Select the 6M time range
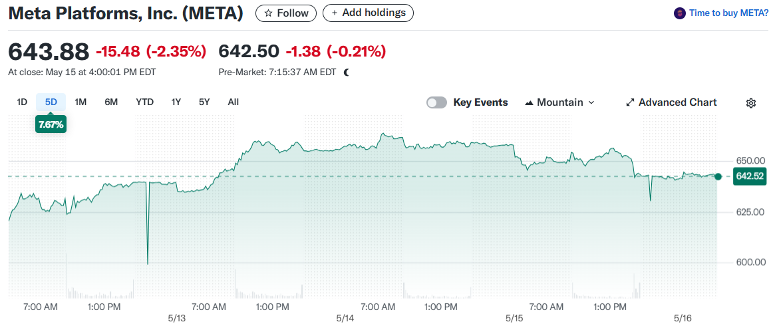773x328 pixels. tap(111, 102)
